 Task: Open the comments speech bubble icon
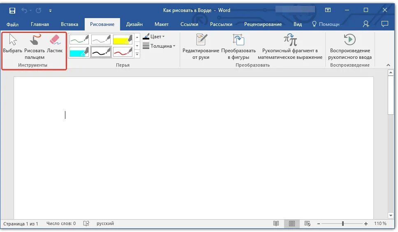point(385,24)
